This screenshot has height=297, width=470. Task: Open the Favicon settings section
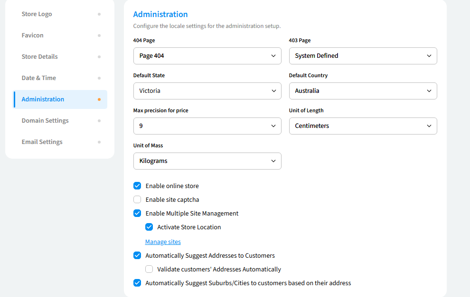click(x=33, y=36)
